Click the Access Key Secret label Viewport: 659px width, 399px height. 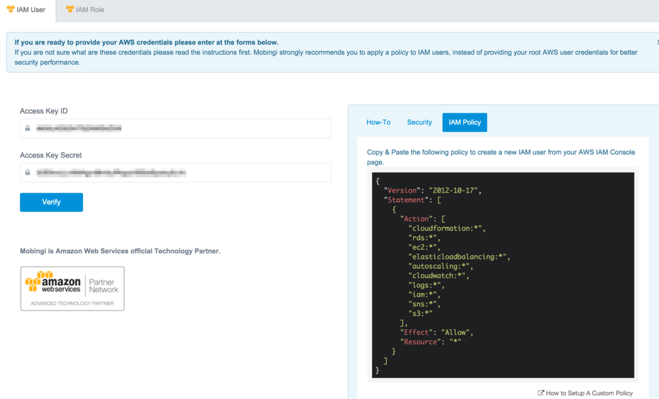[51, 155]
